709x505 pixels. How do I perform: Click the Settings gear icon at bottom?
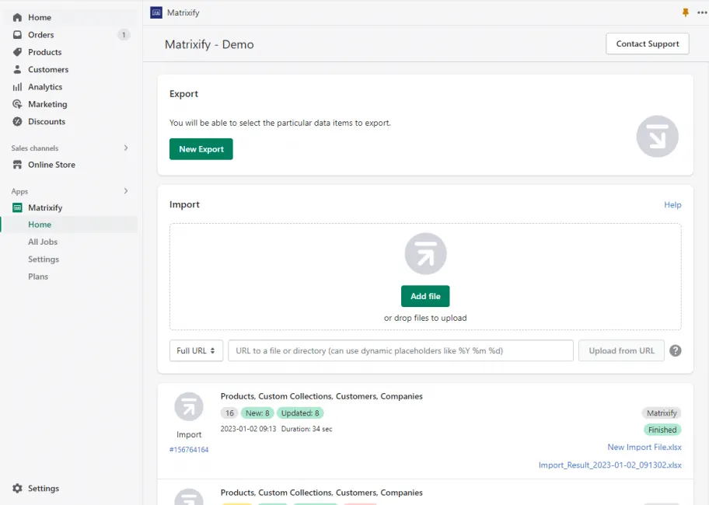[x=17, y=488]
